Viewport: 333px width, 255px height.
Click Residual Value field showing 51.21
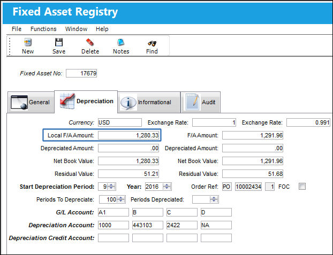coord(128,174)
